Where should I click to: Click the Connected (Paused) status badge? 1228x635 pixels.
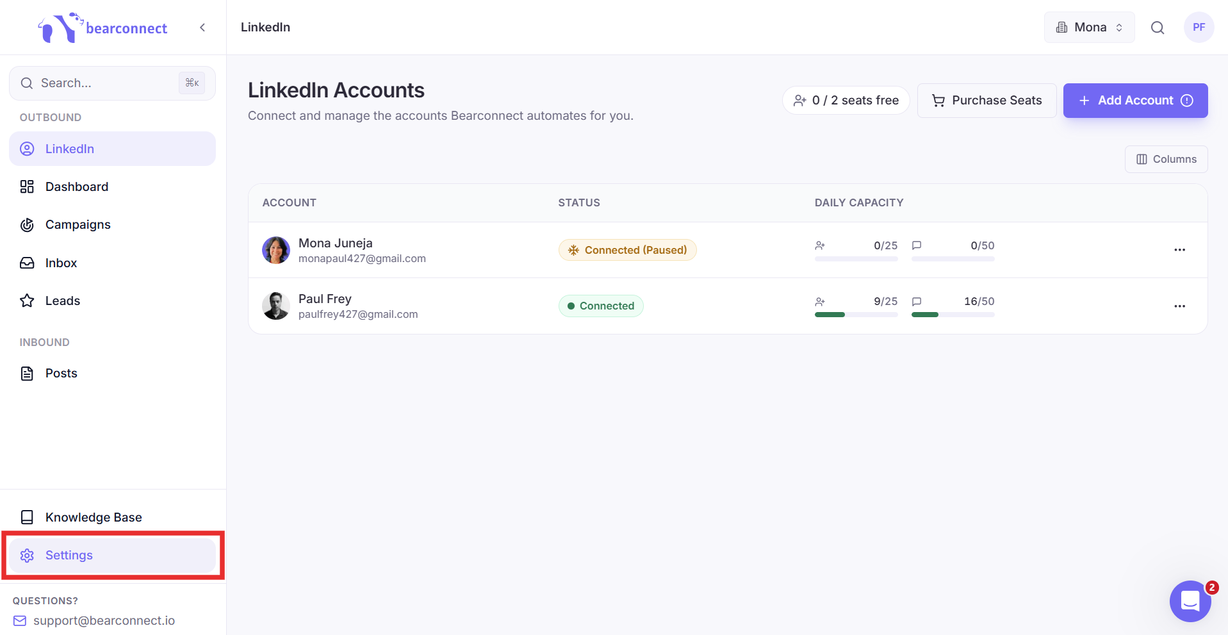(627, 250)
